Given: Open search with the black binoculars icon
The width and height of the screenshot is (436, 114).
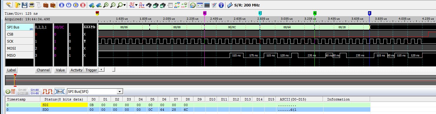Looking at the screenshot, I should coord(149,5).
